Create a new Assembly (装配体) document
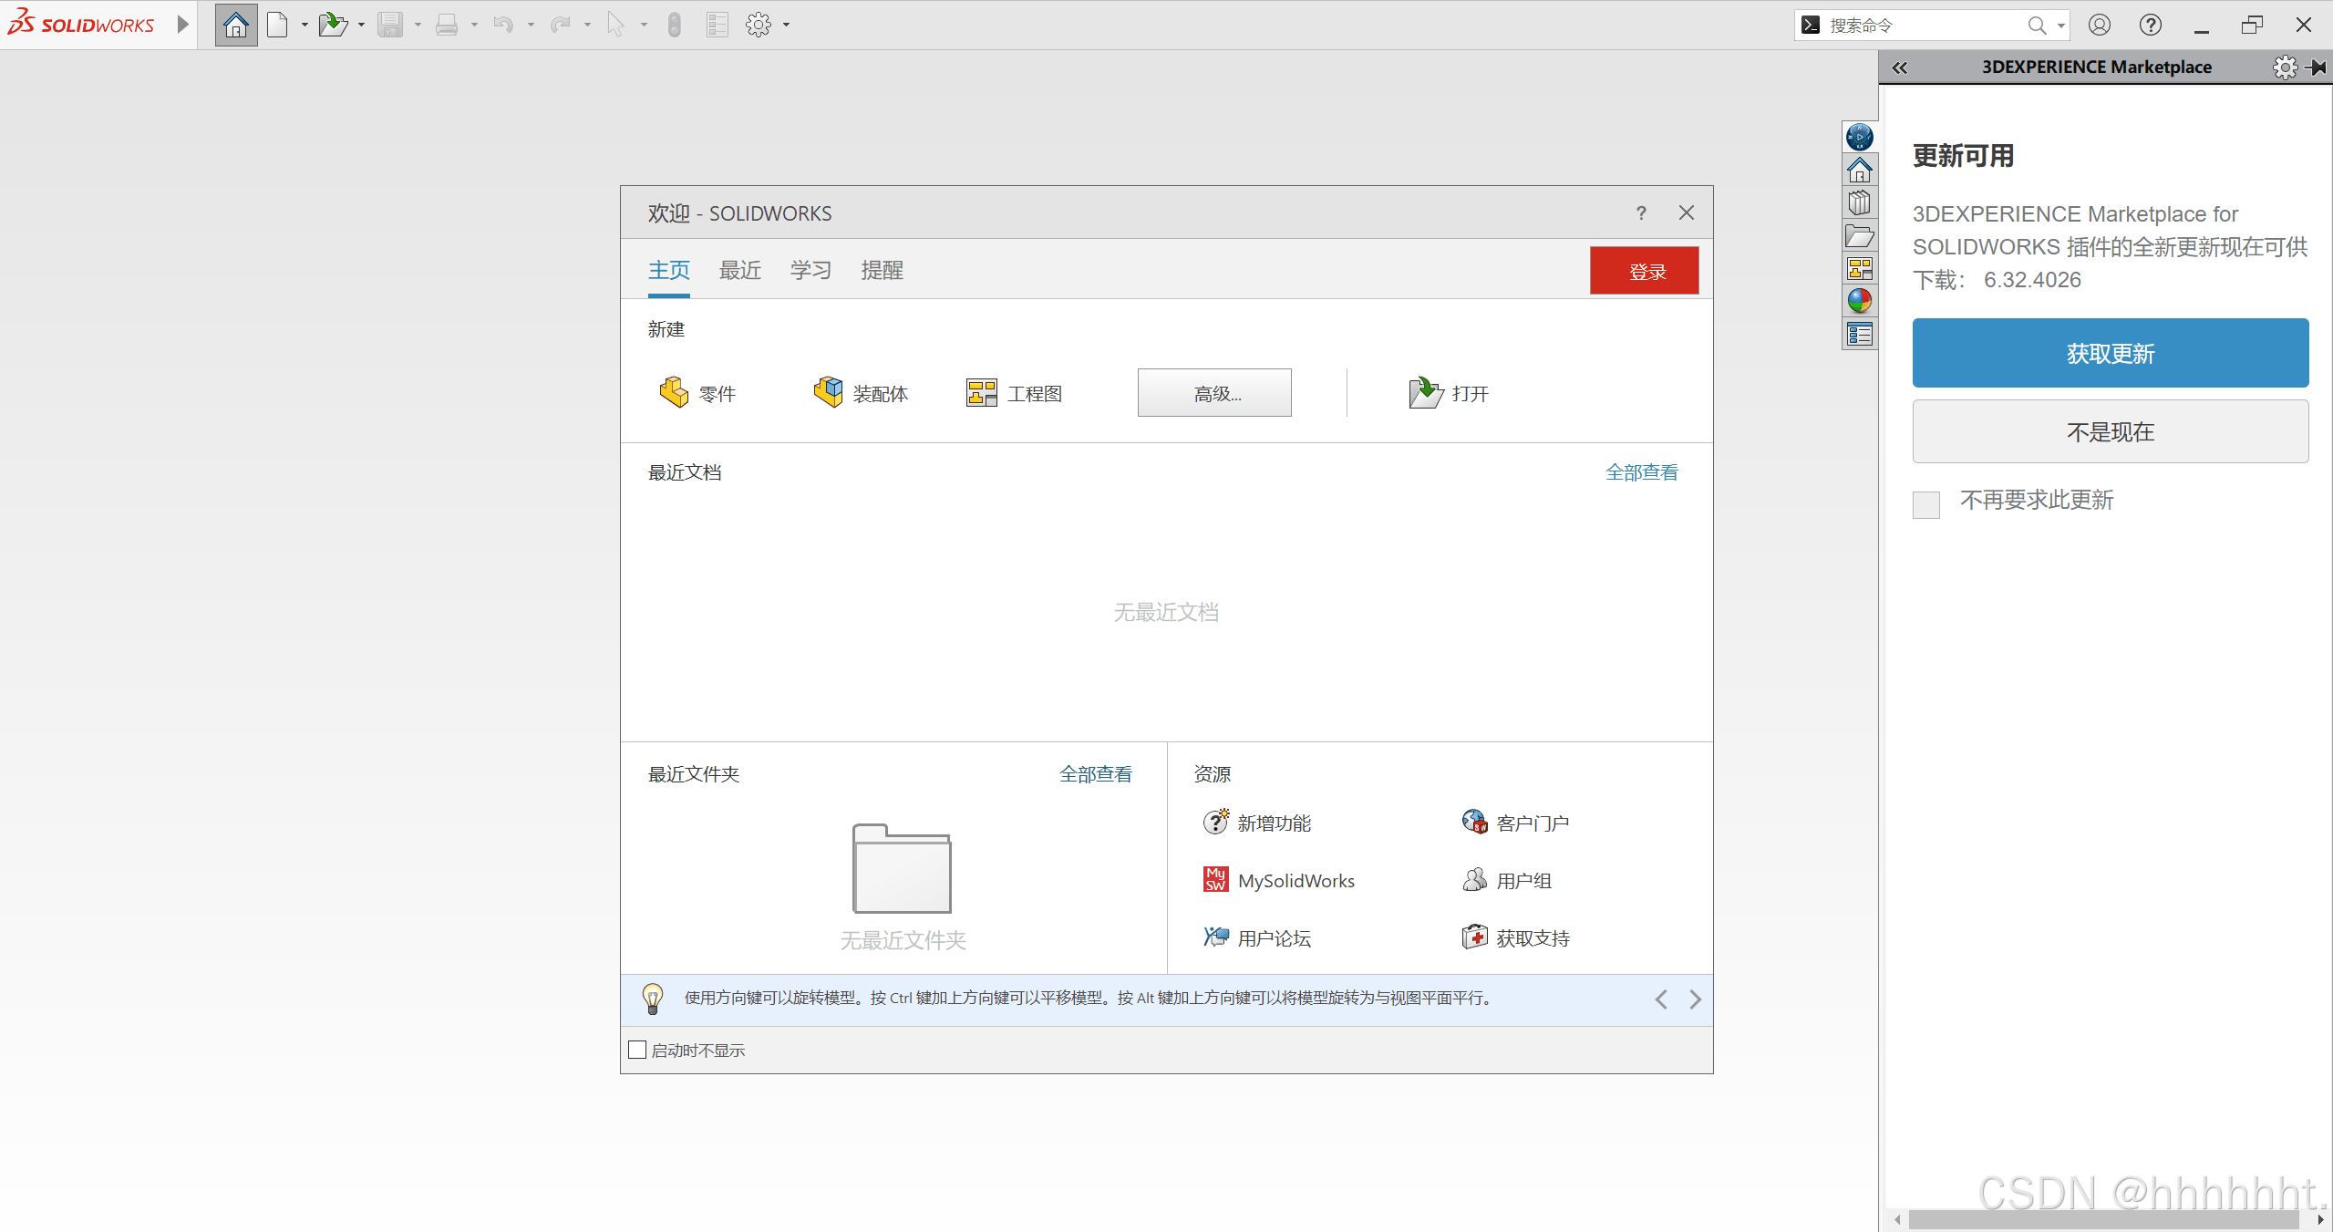Viewport: 2333px width, 1232px height. pos(861,393)
